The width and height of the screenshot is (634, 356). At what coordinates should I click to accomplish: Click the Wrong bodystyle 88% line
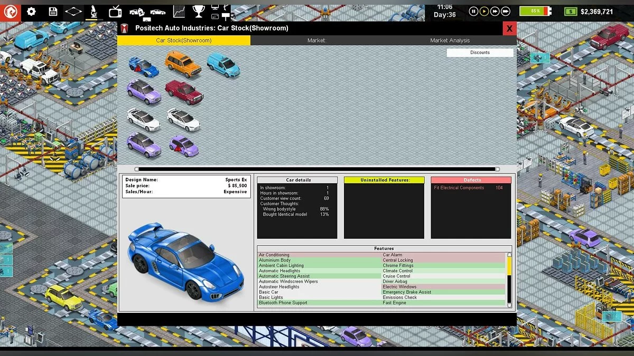[x=296, y=209]
